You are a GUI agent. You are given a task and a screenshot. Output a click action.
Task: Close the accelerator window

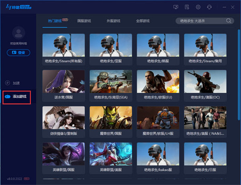point(233,7)
